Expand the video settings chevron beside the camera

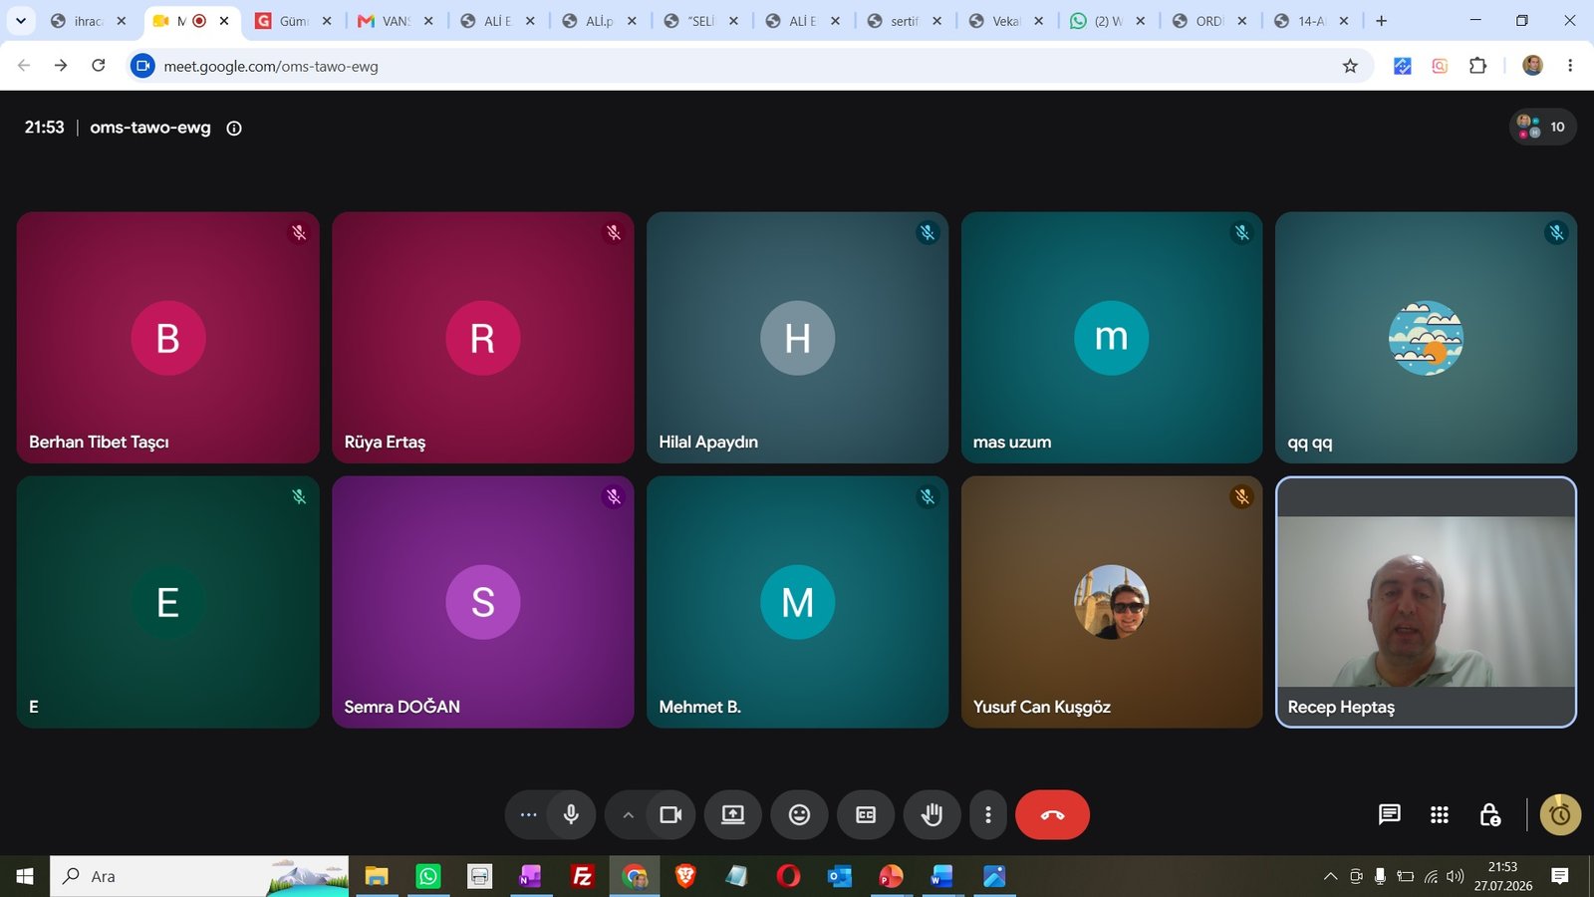point(628,815)
